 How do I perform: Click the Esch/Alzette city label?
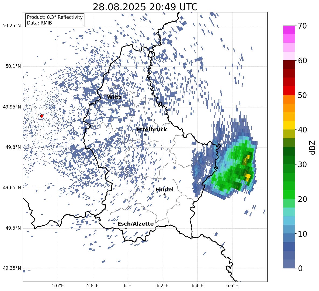136,224
